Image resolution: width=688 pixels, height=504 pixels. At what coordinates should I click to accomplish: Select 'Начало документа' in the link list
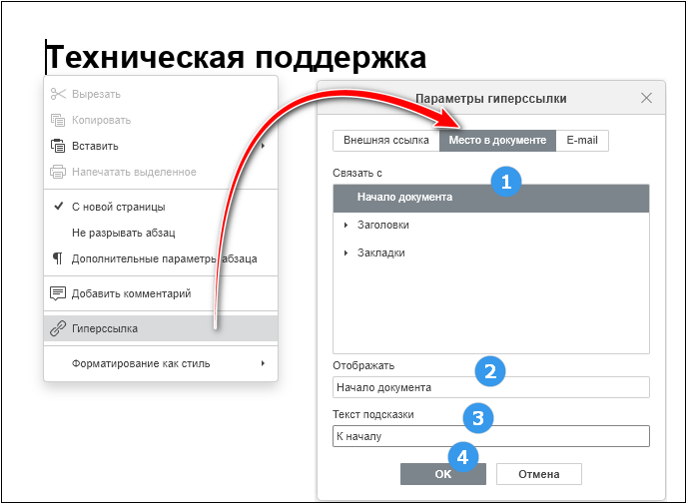[491, 199]
